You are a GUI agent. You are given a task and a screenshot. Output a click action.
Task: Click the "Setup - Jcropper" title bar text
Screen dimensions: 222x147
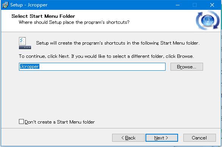pos(29,5)
